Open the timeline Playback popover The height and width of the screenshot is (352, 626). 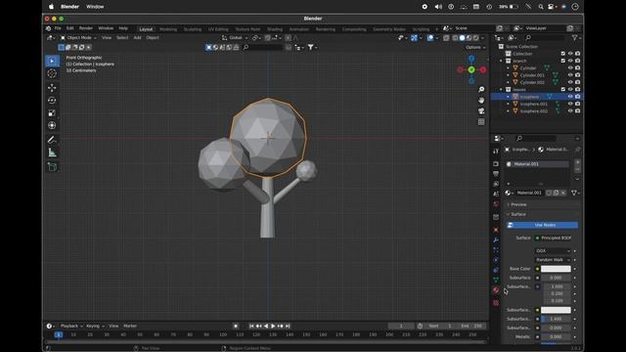pos(71,326)
